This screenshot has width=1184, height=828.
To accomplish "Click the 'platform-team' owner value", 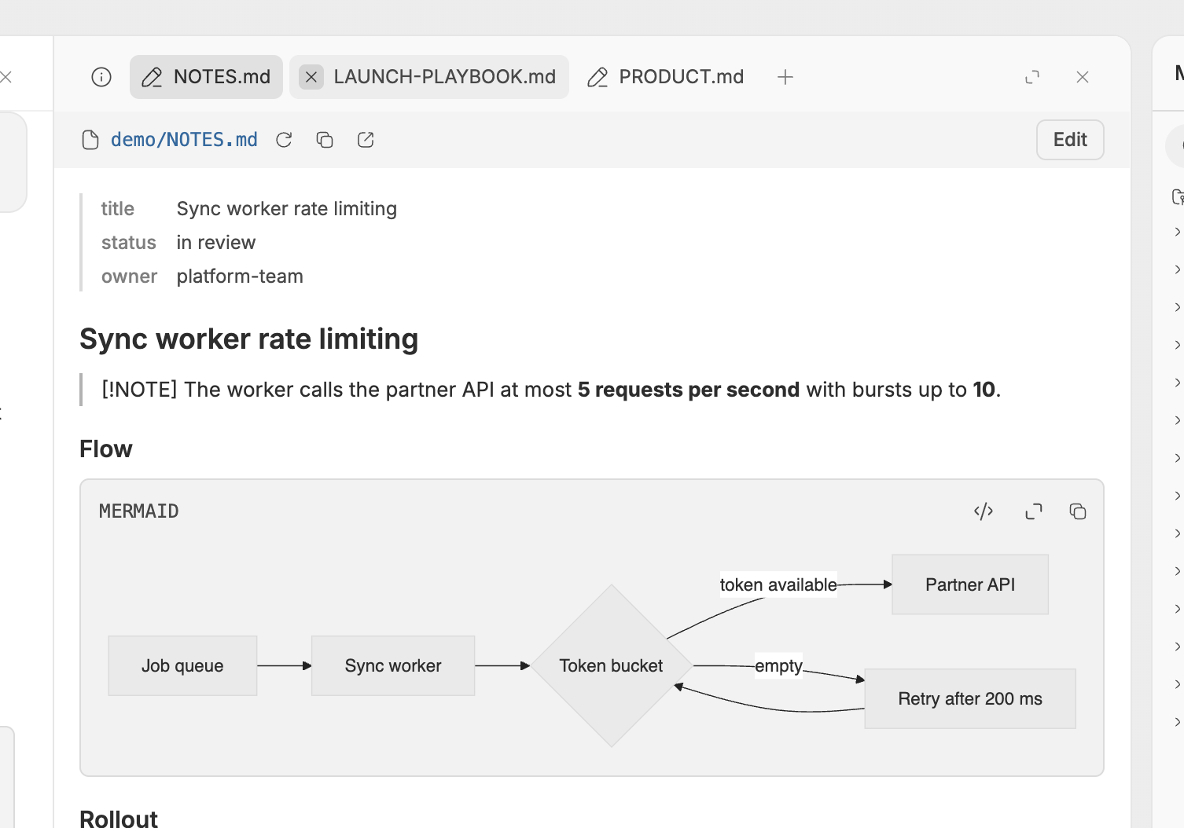I will click(x=240, y=277).
